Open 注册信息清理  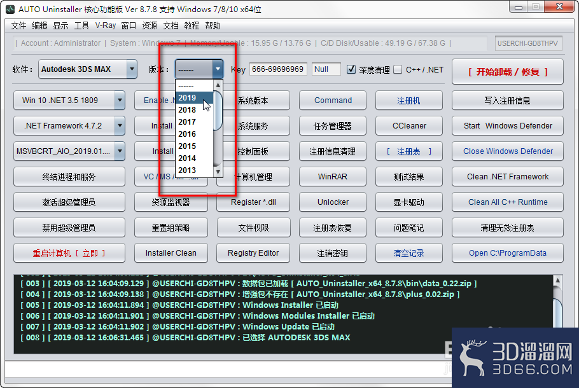click(x=333, y=151)
